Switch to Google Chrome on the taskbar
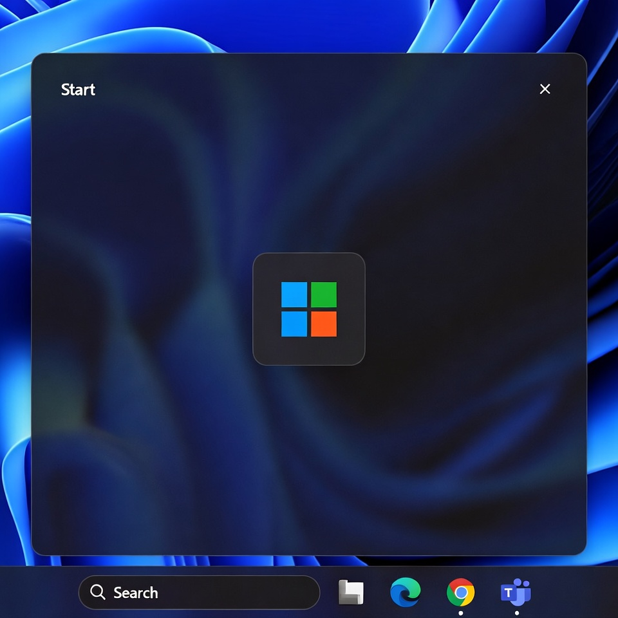 pyautogui.click(x=460, y=592)
